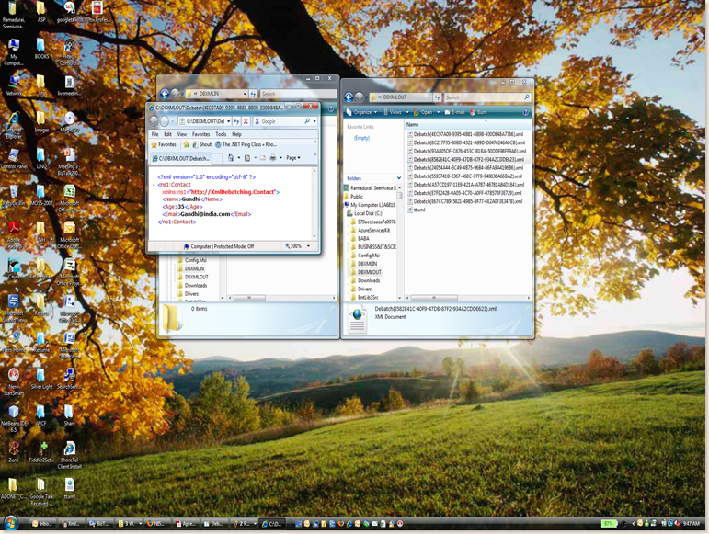The height and width of the screenshot is (534, 709).
Task: Click the Print icon in IE command bar
Action: pos(273,158)
